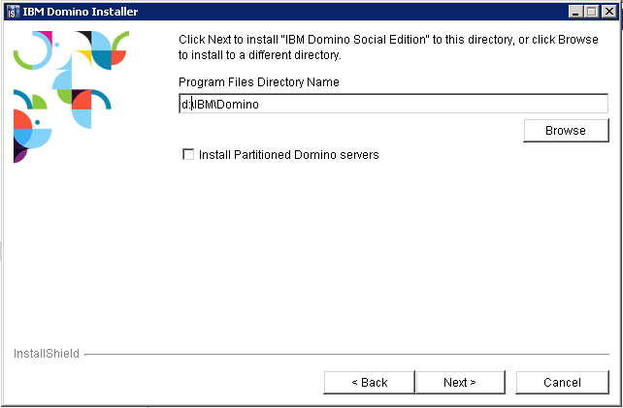This screenshot has height=408, width=623.
Task: Open the InstallShield title bar icon menu
Action: pos(14,12)
